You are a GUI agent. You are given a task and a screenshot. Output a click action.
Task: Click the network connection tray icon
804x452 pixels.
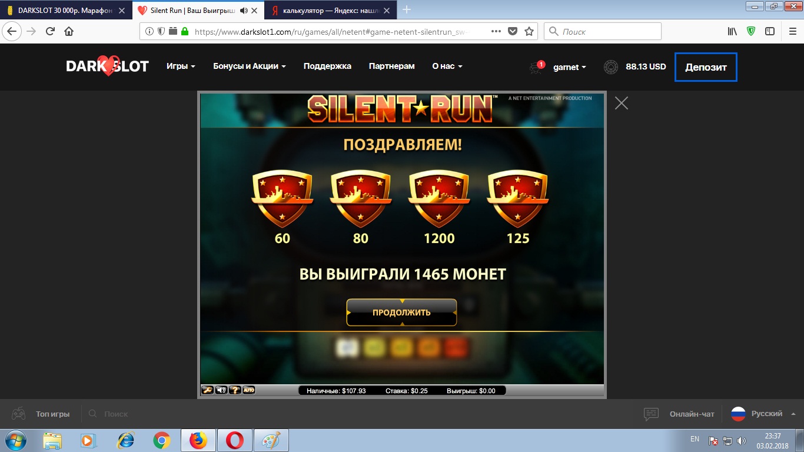click(x=727, y=440)
